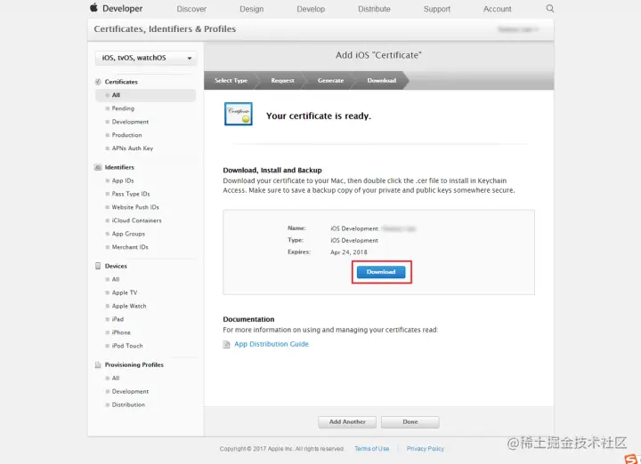Select All under Devices
Image resolution: width=641 pixels, height=464 pixels.
(116, 279)
